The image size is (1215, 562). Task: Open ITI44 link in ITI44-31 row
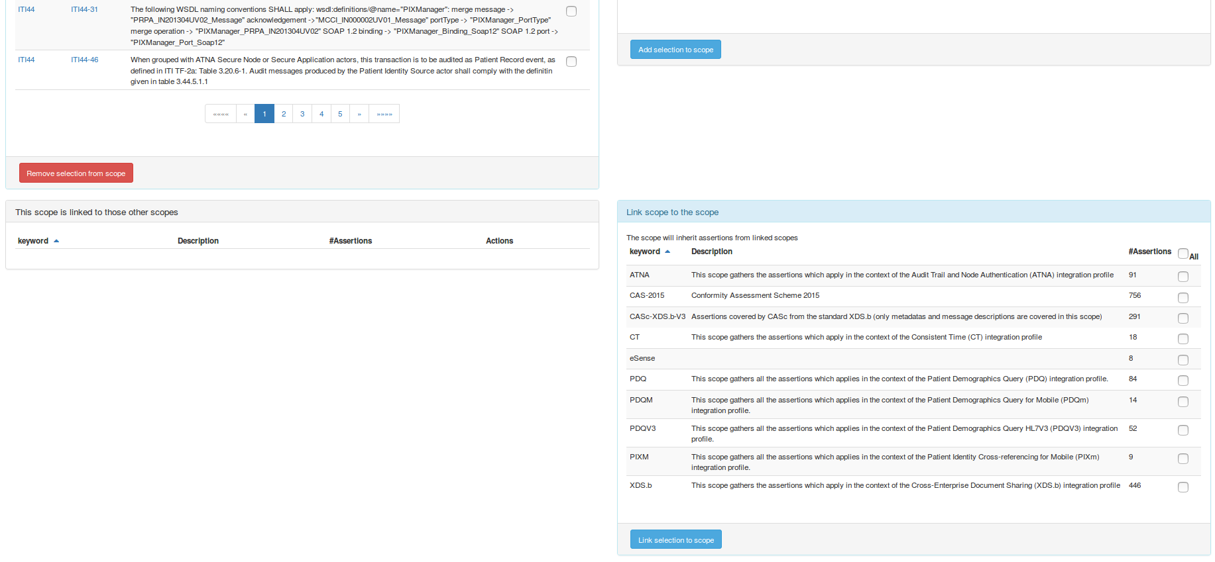pyautogui.click(x=27, y=9)
